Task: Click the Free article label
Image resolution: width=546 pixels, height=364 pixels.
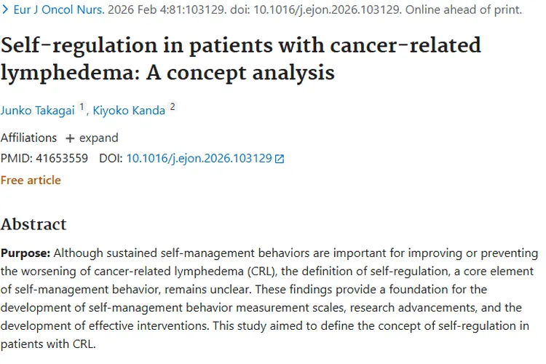Action: [31, 180]
